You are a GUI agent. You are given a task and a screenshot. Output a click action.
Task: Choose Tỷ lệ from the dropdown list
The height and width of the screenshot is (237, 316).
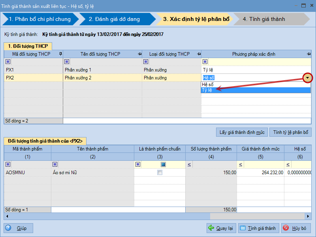207,90
